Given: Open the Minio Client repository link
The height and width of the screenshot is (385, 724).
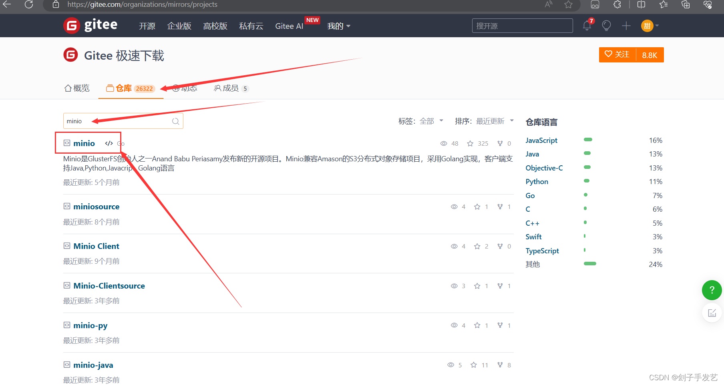Looking at the screenshot, I should (x=97, y=246).
